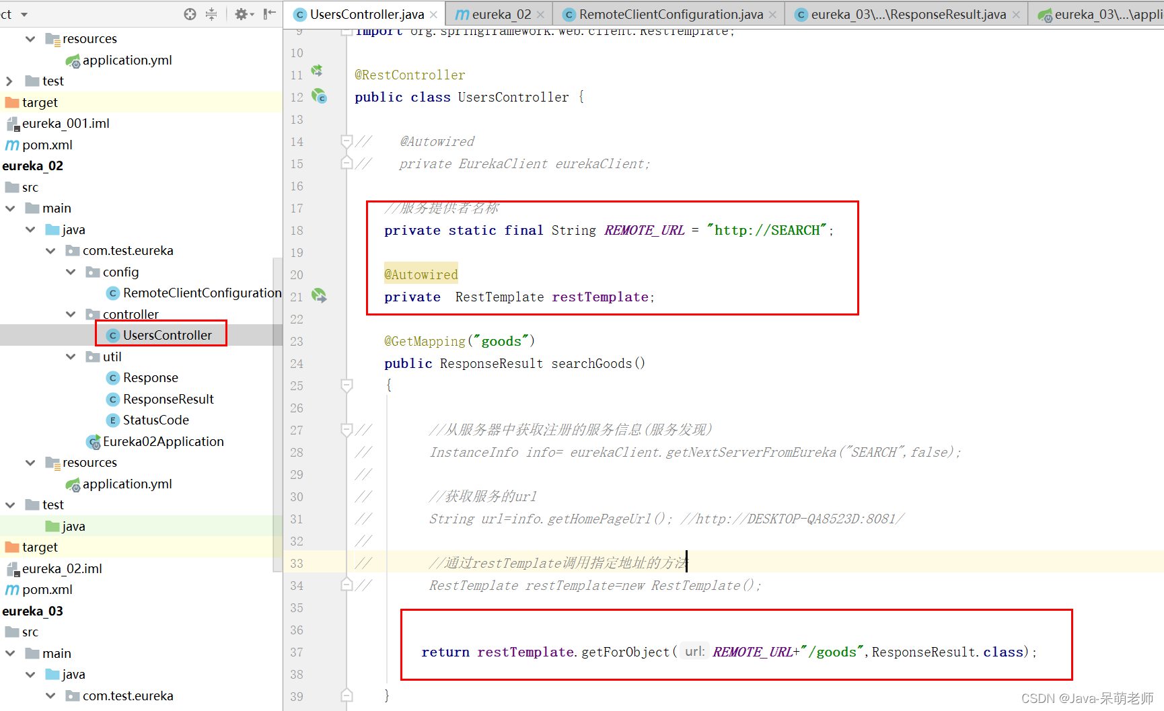Toggle the code fold marker at line 14
The height and width of the screenshot is (711, 1164).
[347, 141]
